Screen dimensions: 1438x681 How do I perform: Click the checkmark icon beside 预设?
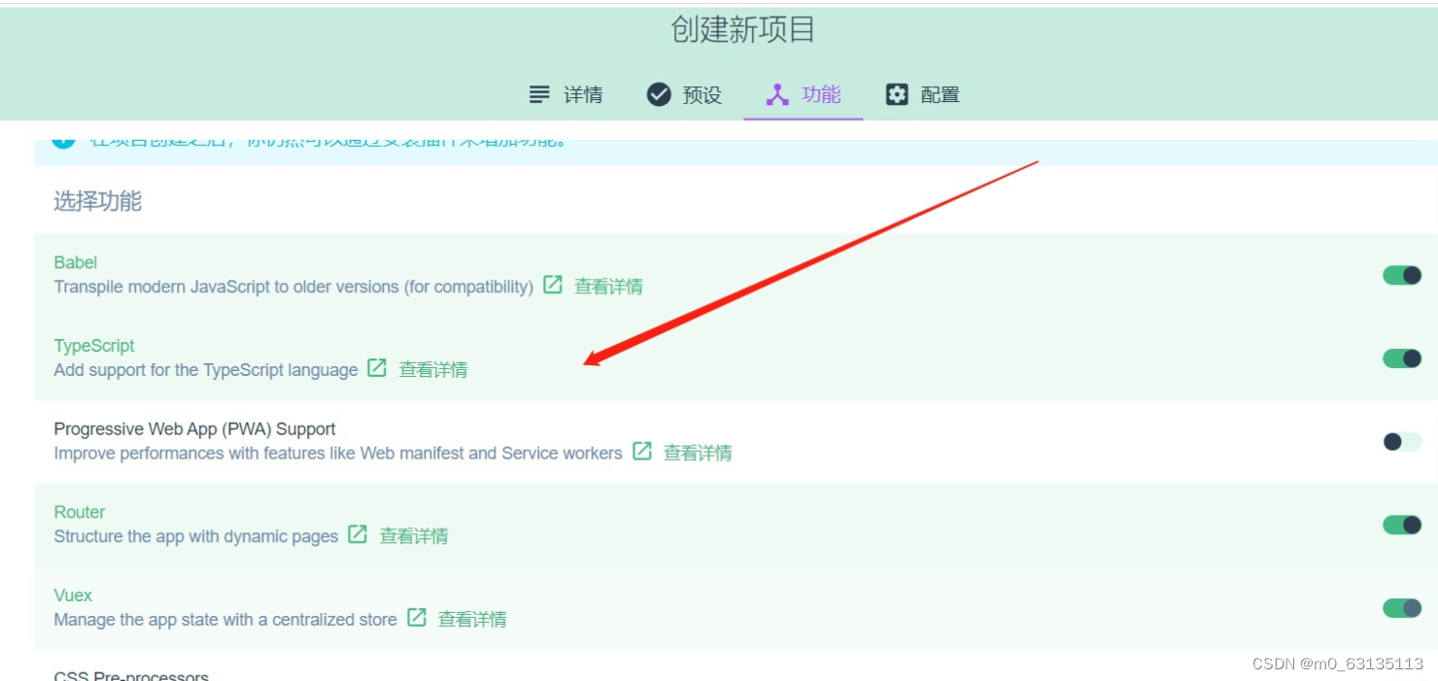pos(658,94)
